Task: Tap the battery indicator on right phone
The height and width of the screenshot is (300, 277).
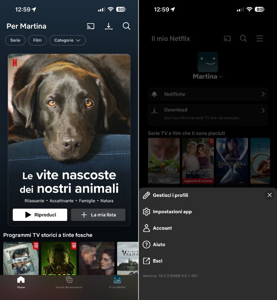Action: tap(260, 9)
